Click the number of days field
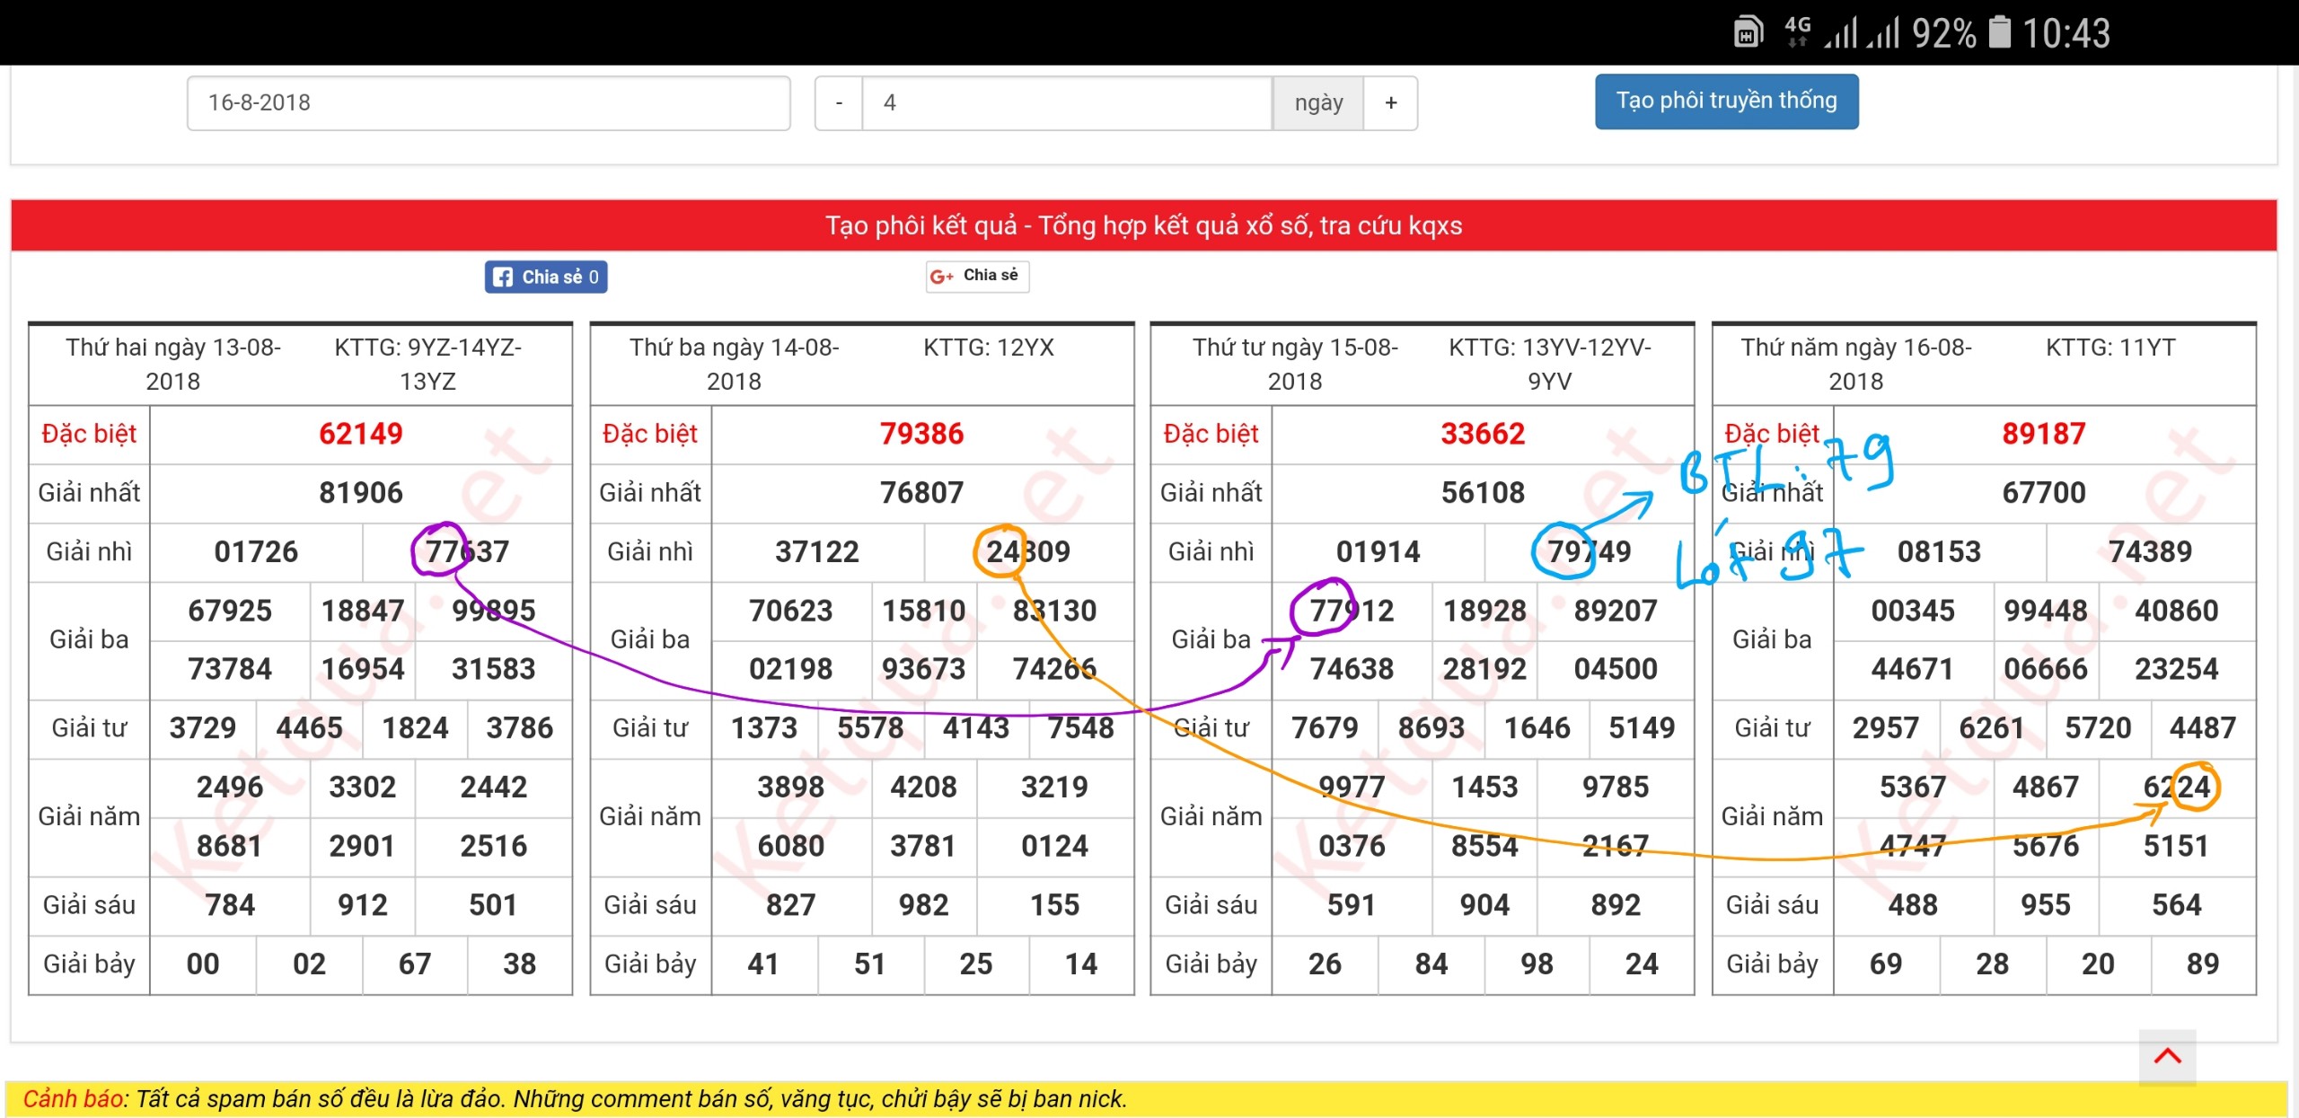This screenshot has height=1118, width=2299. tap(1066, 103)
